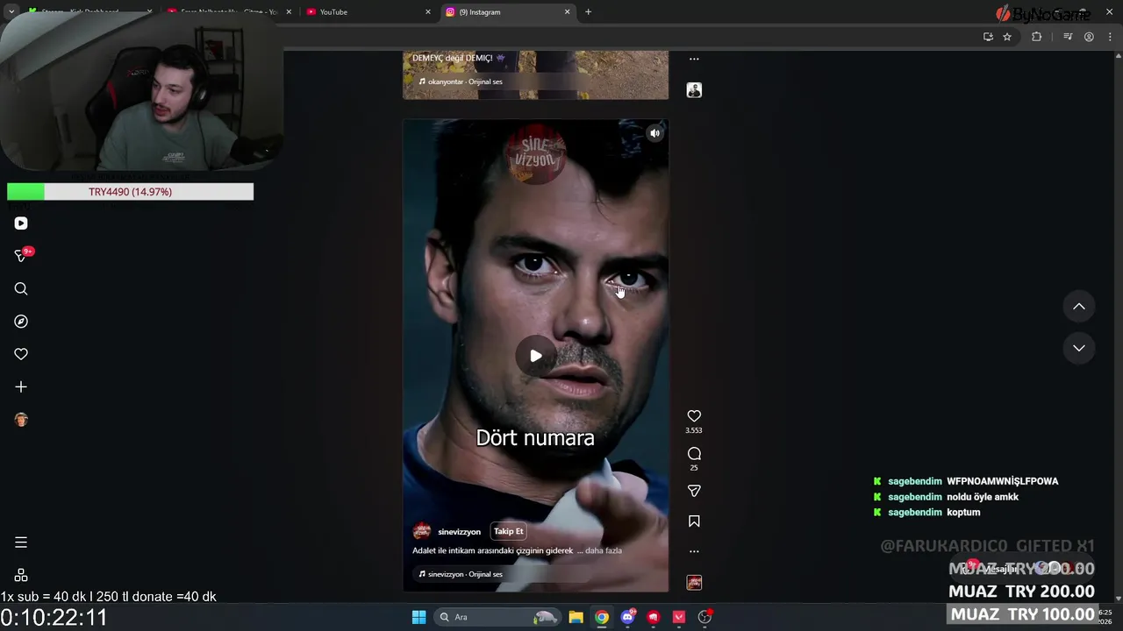Viewport: 1123px width, 631px height.
Task: Share the reel using paper plane icon
Action: click(x=694, y=491)
